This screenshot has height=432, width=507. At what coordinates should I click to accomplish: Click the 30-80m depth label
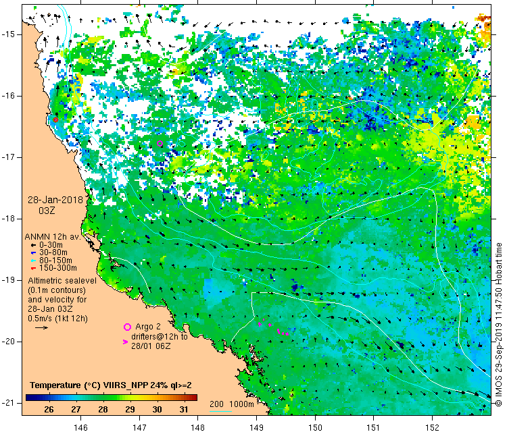(x=53, y=252)
